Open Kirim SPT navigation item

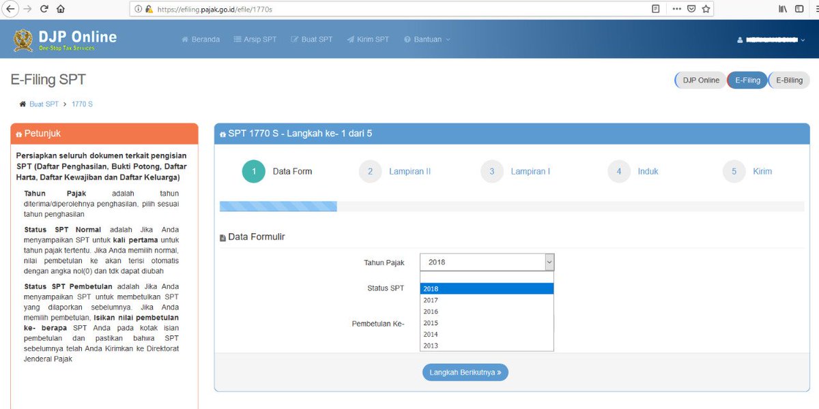click(x=368, y=40)
